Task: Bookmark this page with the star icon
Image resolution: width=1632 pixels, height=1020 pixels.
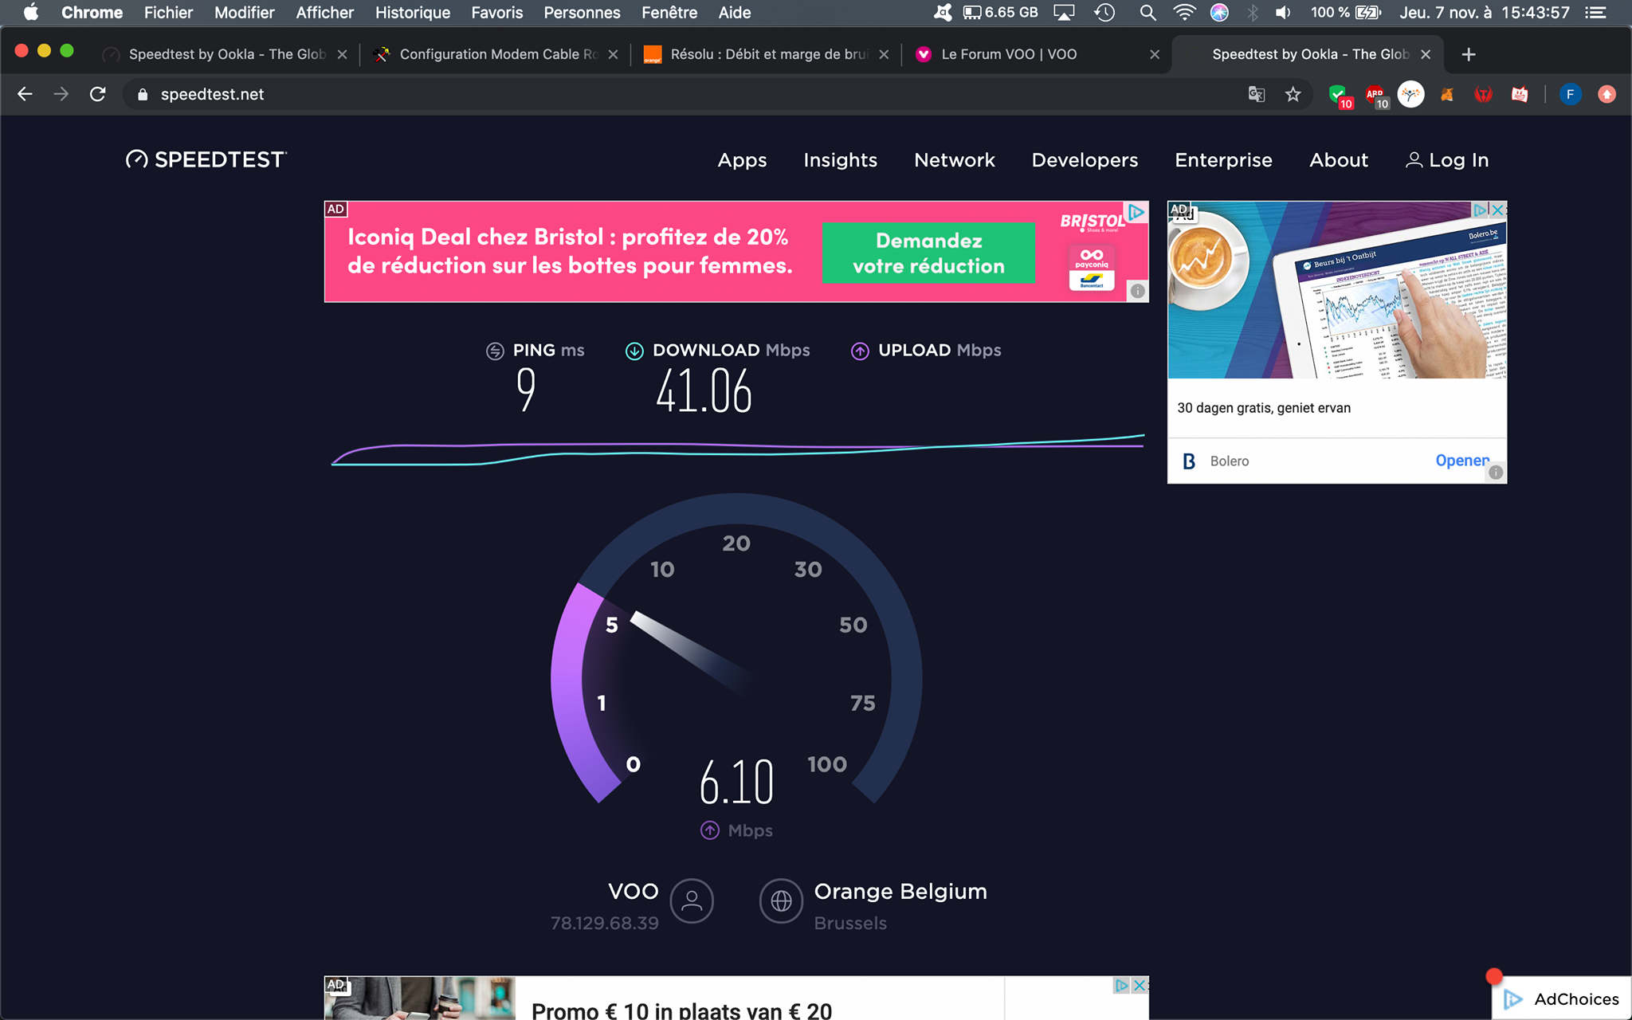Action: point(1293,94)
